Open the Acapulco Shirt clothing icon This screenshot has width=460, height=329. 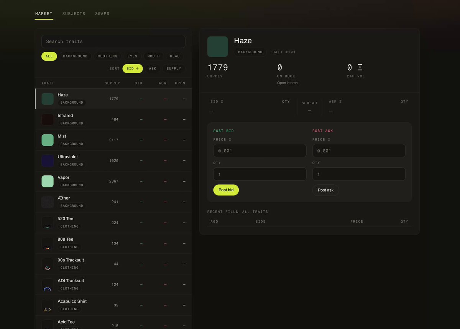click(x=48, y=305)
